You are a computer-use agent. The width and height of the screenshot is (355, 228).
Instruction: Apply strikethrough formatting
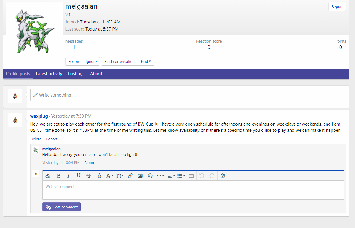(89, 176)
